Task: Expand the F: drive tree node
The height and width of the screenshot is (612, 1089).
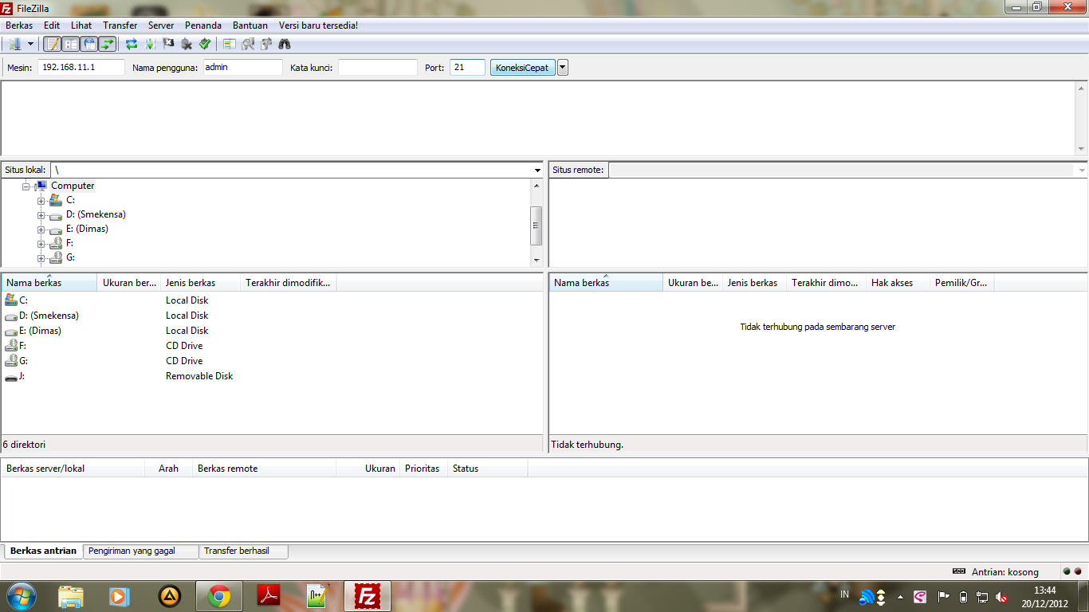Action: coord(41,244)
